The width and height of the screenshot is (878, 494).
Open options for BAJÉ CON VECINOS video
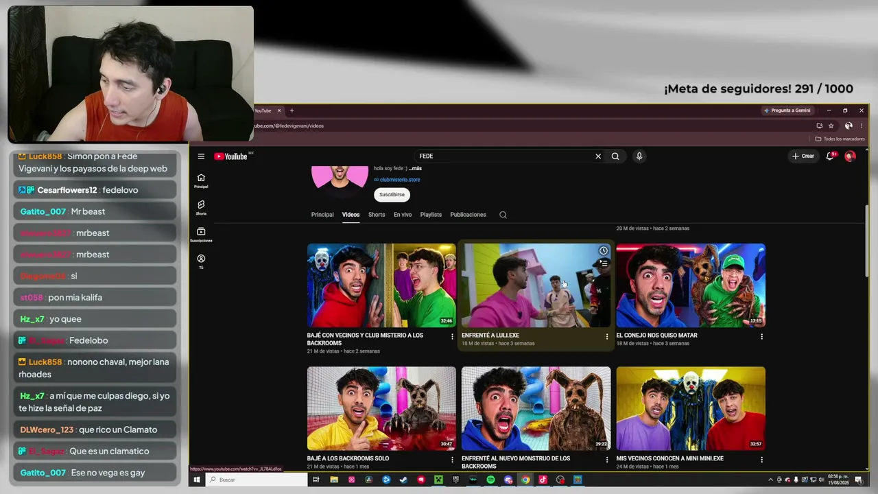(x=452, y=337)
